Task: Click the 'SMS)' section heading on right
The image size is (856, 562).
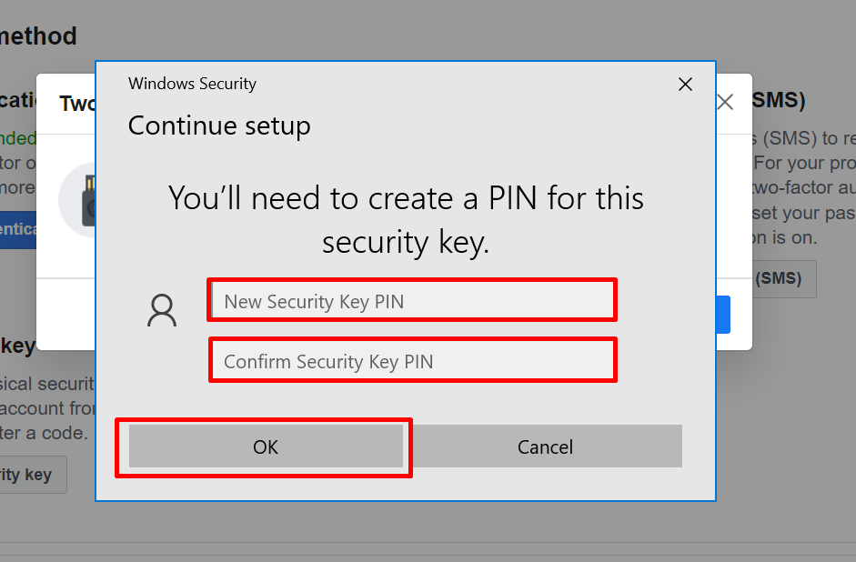Action: tap(779, 100)
